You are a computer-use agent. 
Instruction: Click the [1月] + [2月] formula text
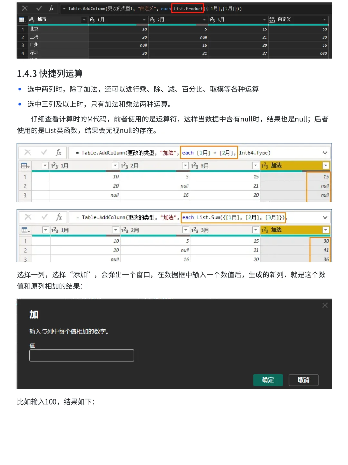209,153
